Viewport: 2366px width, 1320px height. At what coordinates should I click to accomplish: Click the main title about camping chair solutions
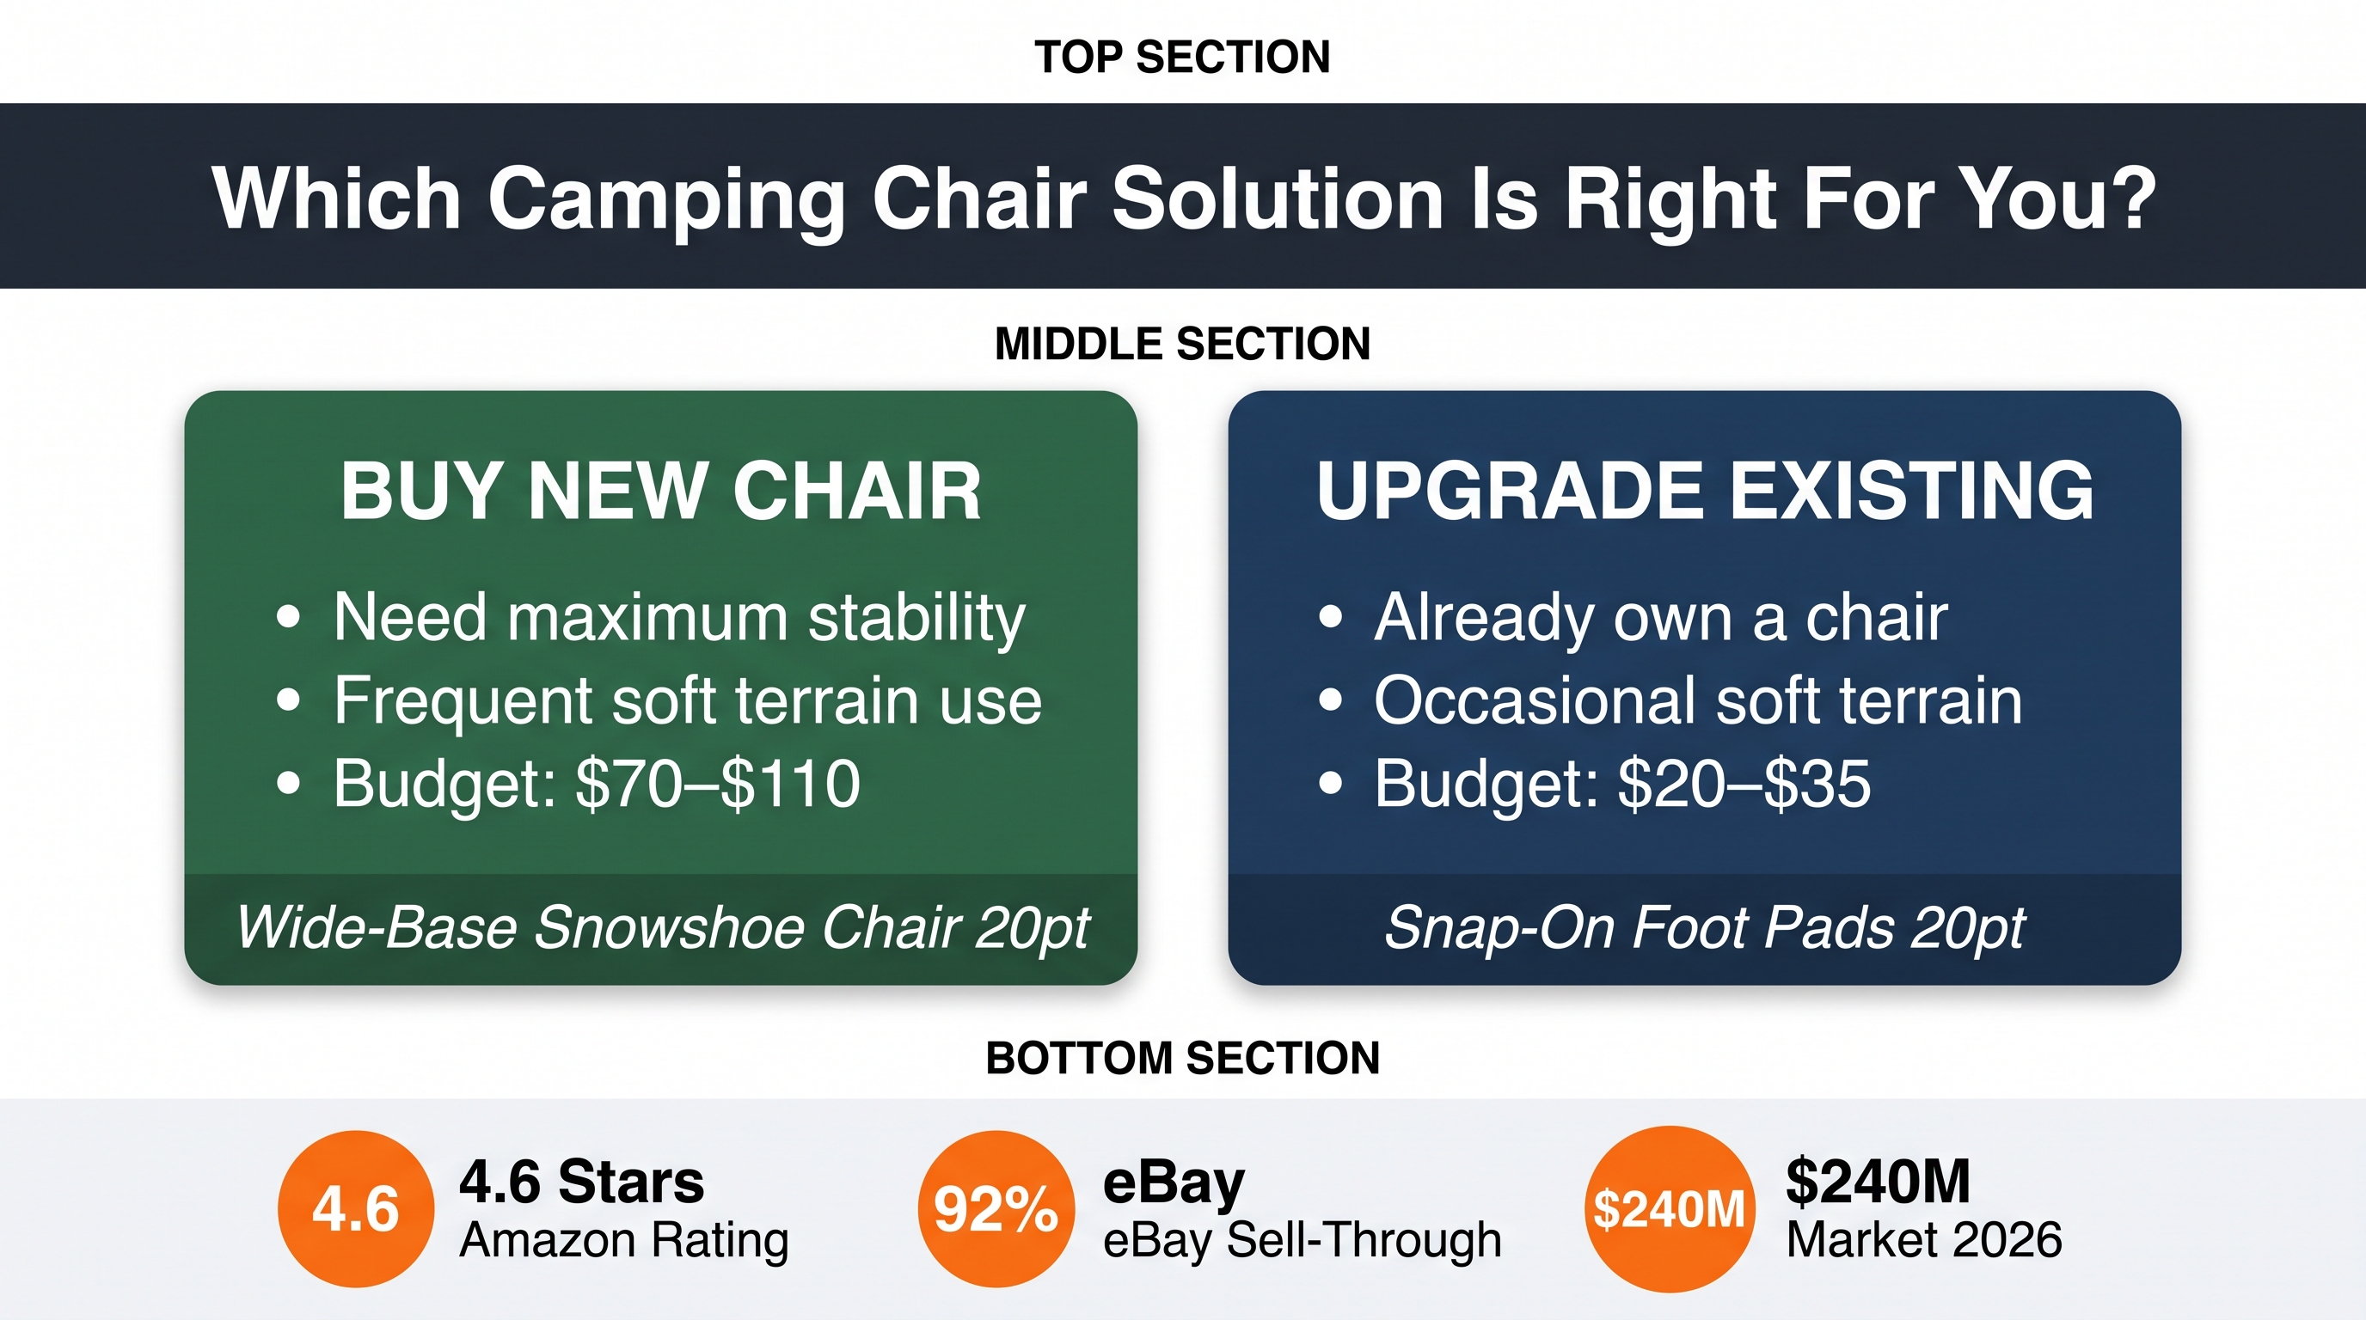coord(1183,199)
